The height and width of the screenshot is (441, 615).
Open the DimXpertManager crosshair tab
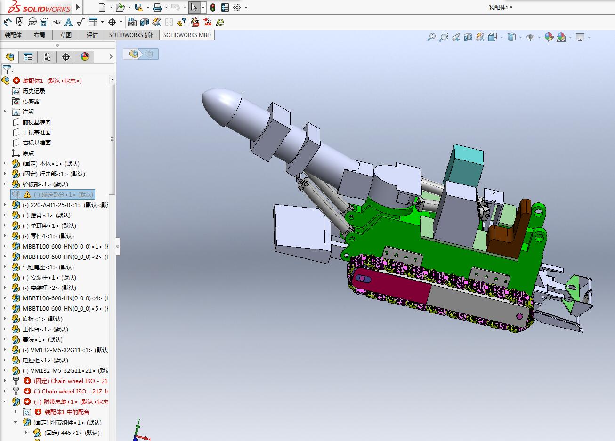coord(66,57)
